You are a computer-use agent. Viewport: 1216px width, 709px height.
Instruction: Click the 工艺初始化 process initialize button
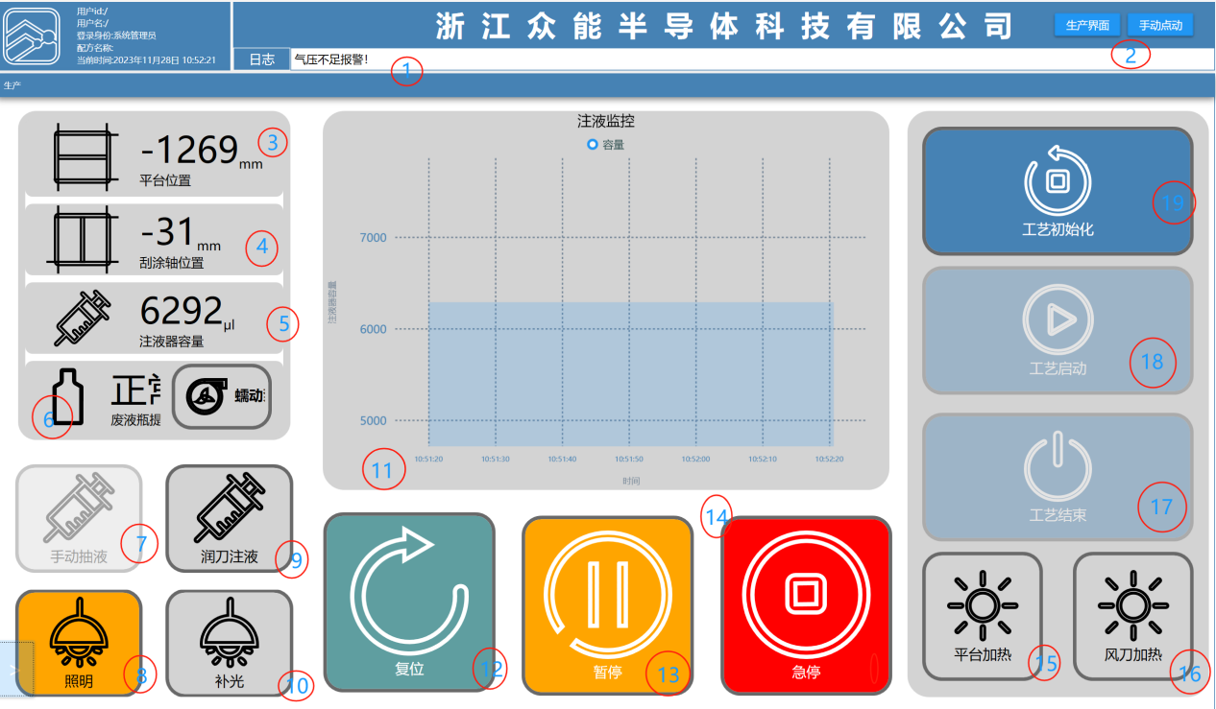(1058, 191)
